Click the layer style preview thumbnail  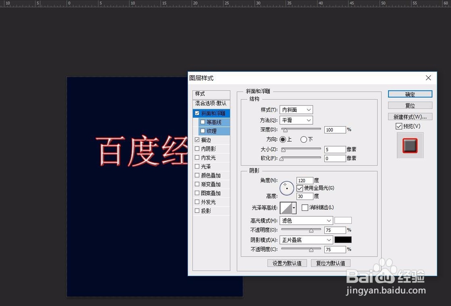click(410, 146)
